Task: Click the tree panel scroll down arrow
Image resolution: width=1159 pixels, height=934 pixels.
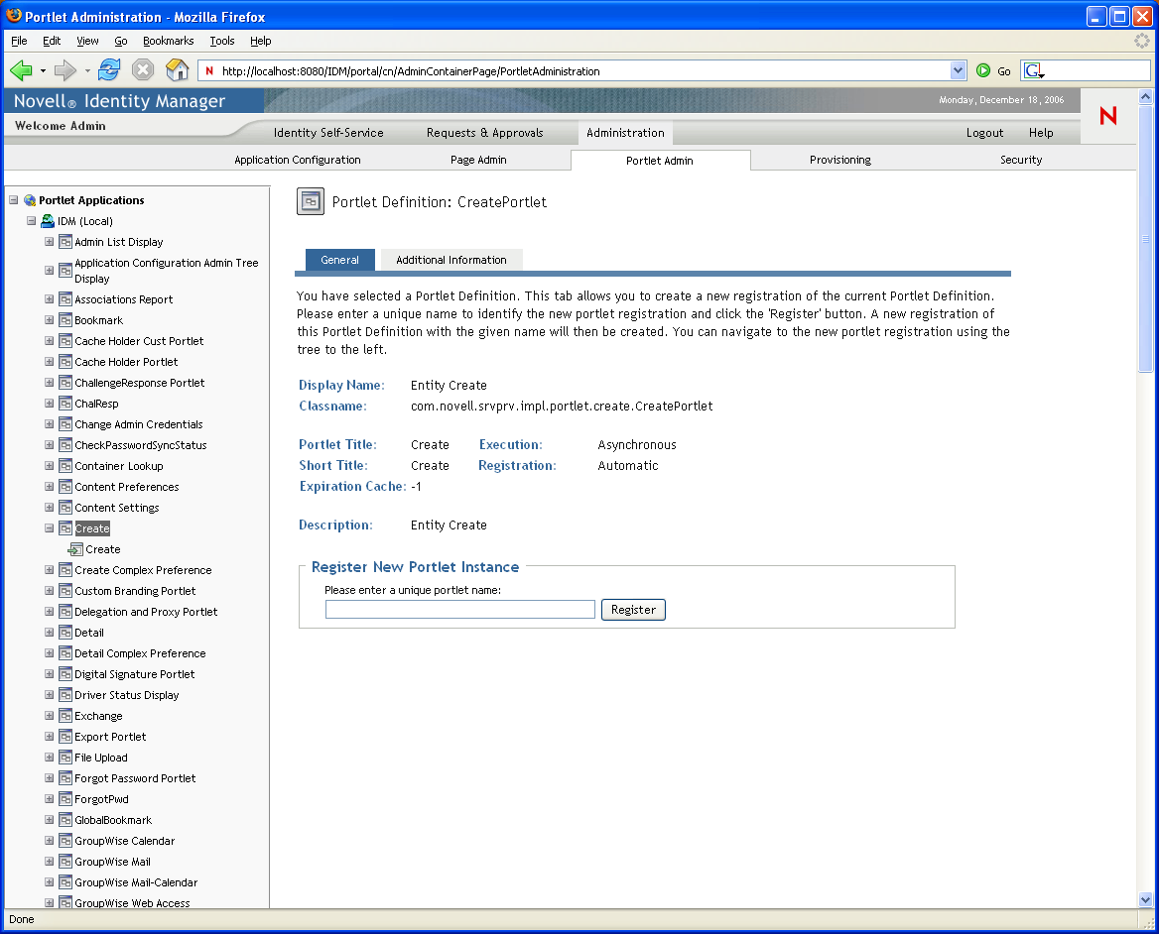Action: 1146,899
